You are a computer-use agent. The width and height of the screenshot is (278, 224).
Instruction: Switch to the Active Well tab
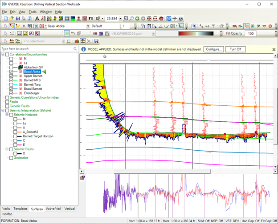tap(53, 208)
